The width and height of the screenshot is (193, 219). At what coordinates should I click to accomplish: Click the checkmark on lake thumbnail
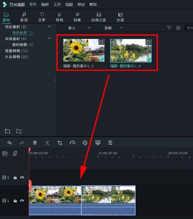pos(149,59)
